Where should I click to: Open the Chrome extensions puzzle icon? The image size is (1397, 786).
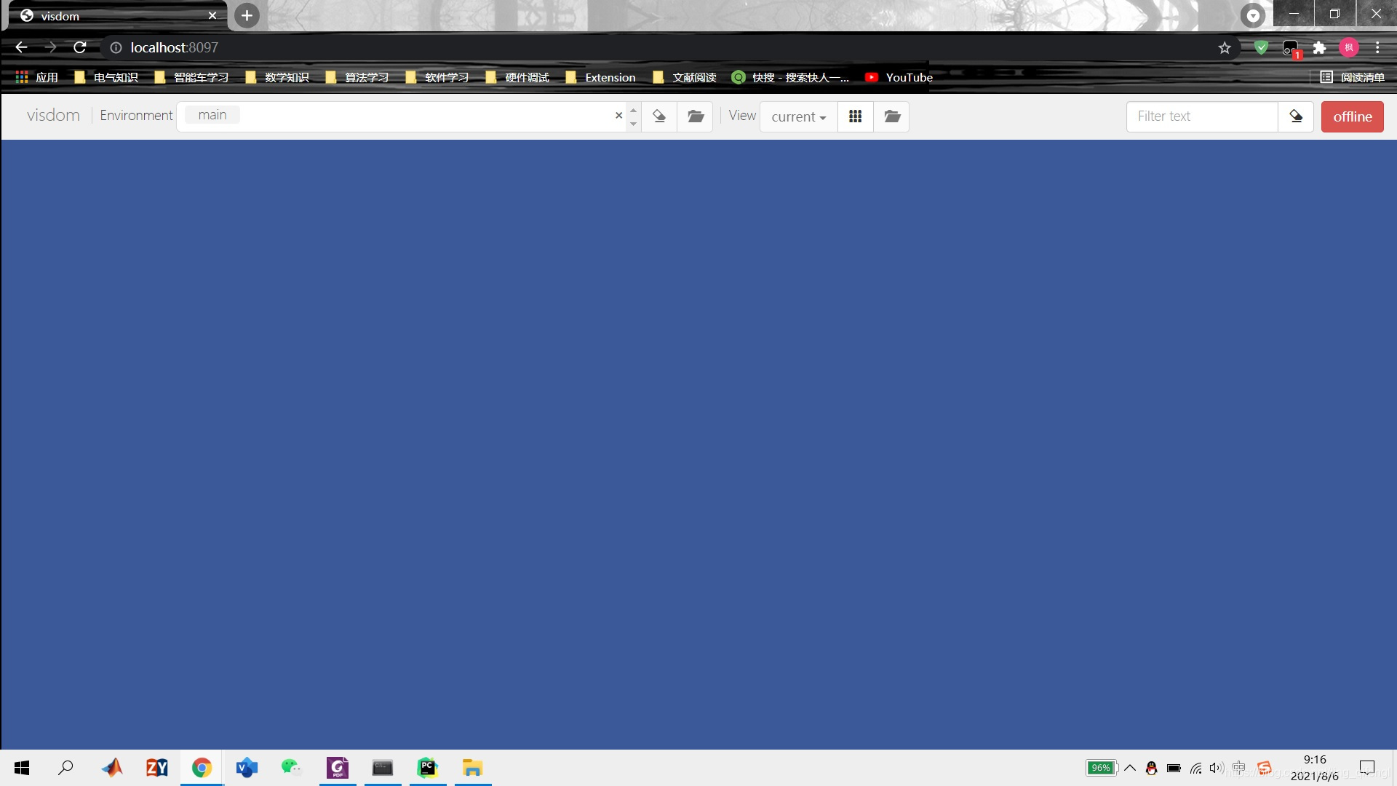[x=1319, y=48]
